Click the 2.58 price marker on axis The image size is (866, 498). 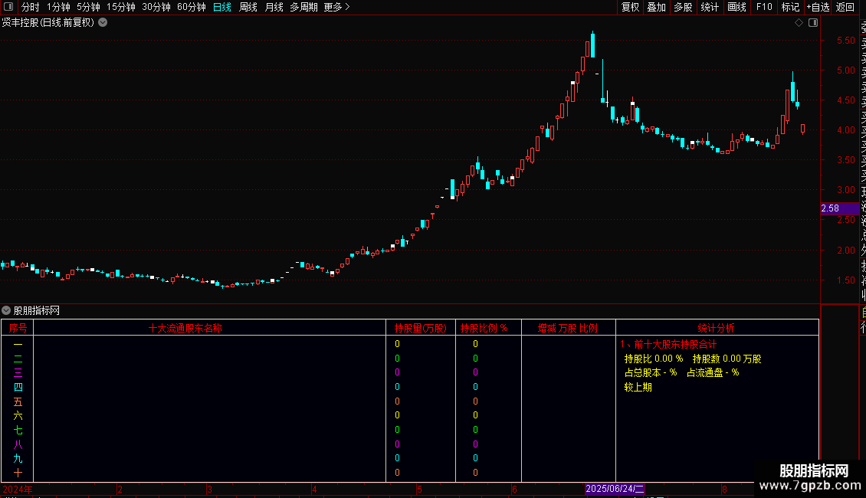pos(839,208)
